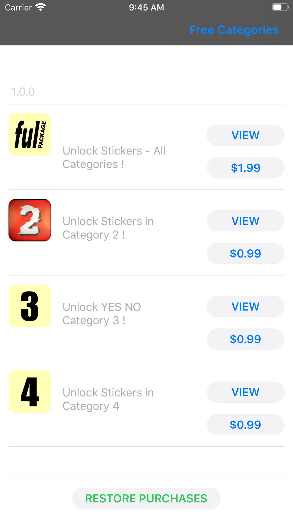This screenshot has height=521, width=293.
Task: Tap the Full Package sticker icon
Action: pos(30,135)
